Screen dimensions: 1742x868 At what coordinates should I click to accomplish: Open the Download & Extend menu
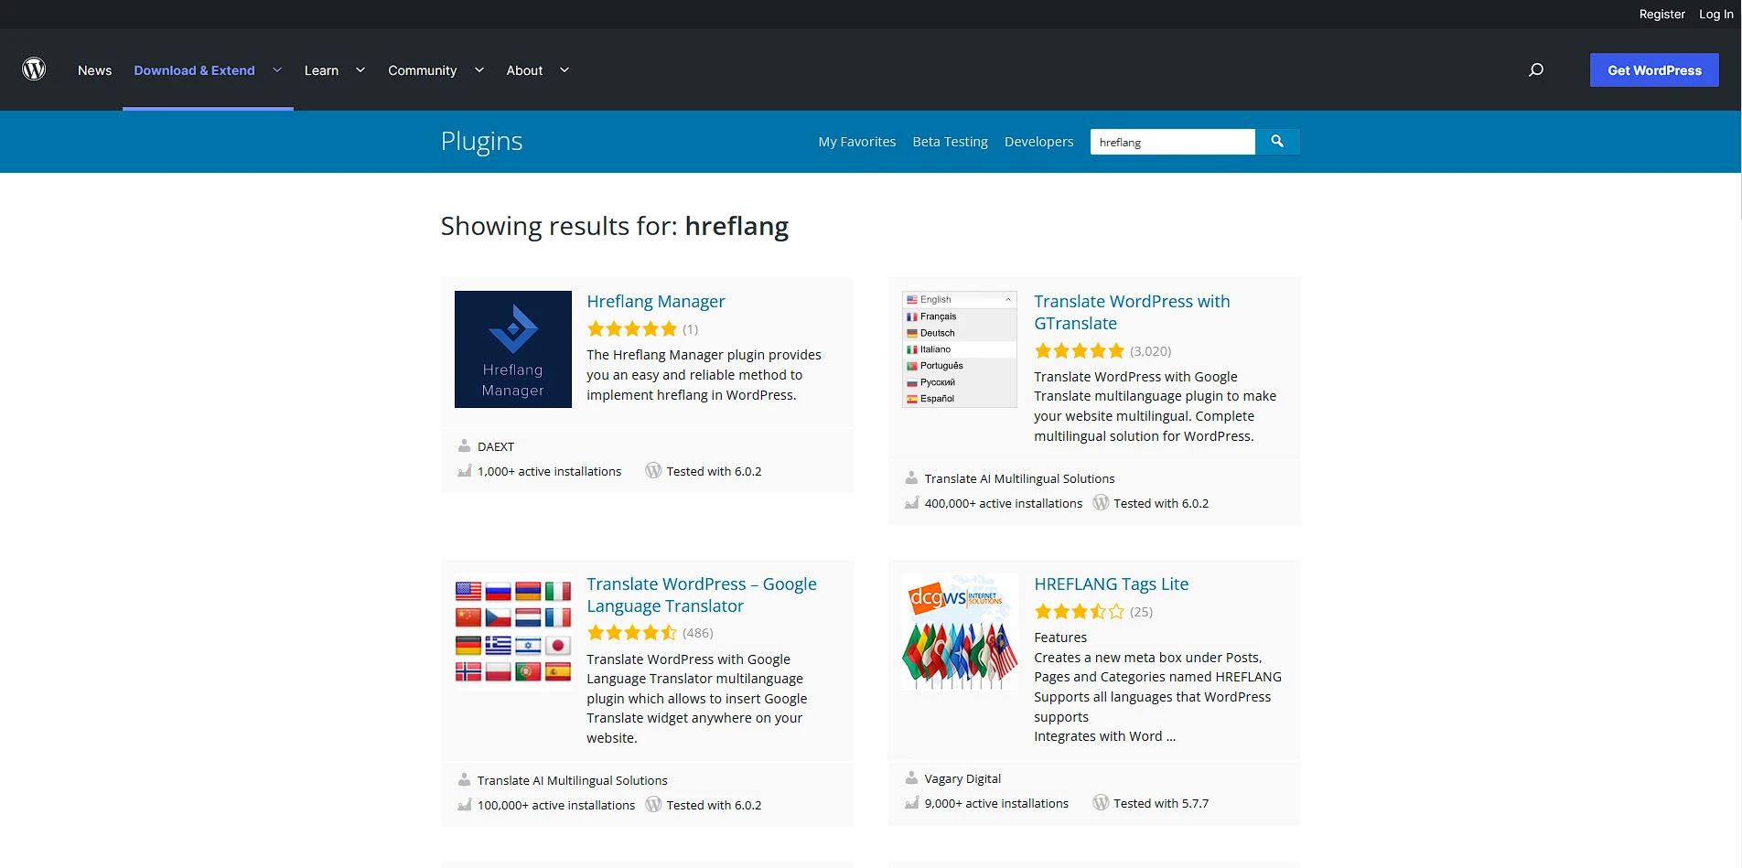point(194,70)
